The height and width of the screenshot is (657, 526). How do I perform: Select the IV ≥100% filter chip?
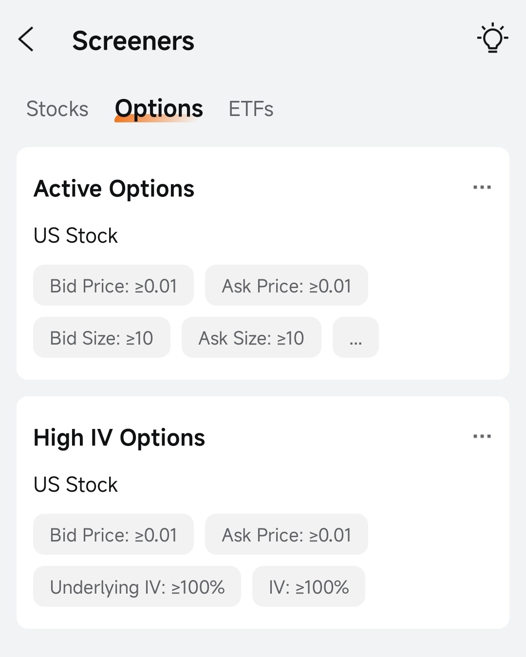coord(309,586)
